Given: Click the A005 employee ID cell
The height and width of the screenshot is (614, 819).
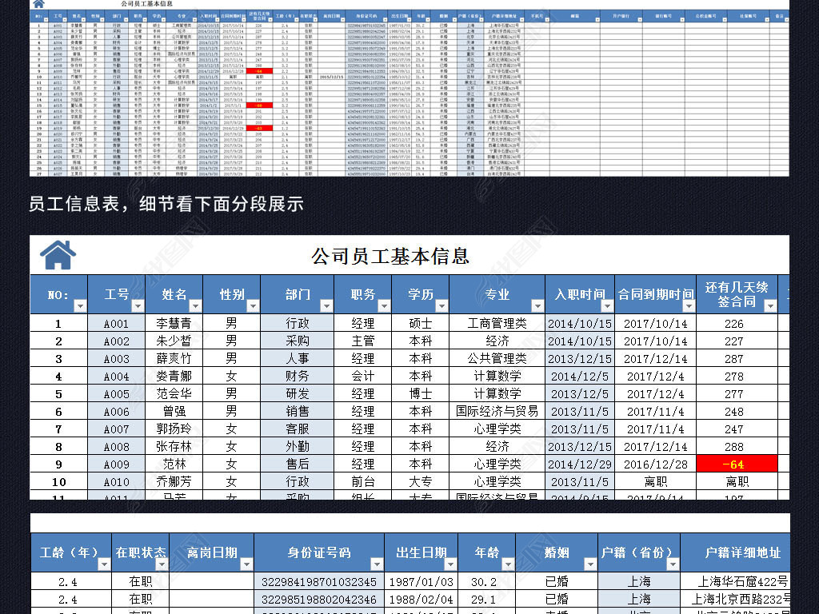Looking at the screenshot, I should click(x=116, y=394).
